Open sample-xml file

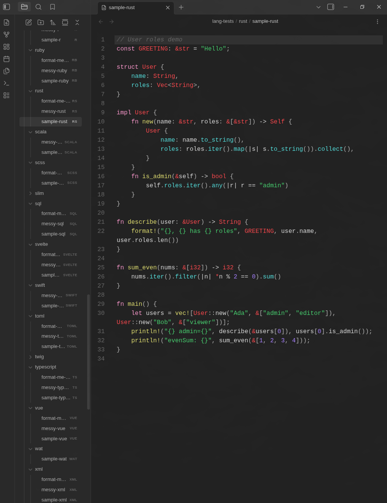[x=51, y=500]
